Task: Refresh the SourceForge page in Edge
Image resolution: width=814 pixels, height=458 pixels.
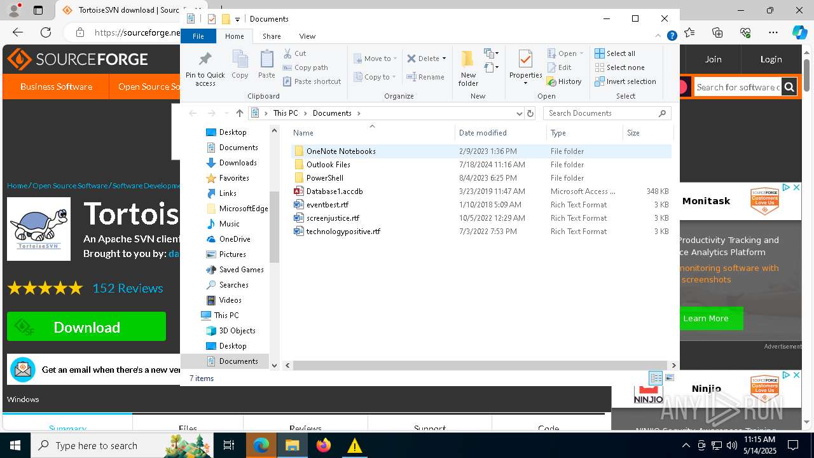Action: 46,32
